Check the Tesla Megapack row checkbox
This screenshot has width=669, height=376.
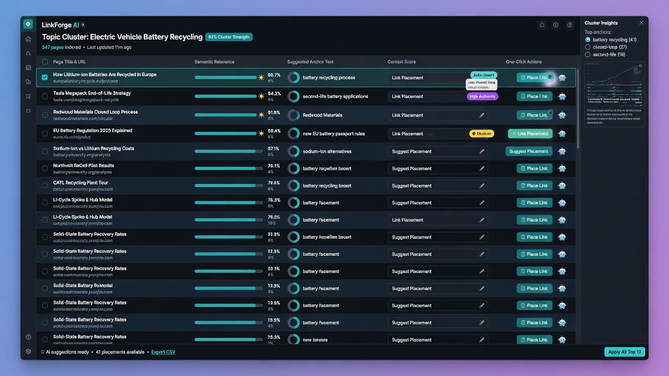[44, 96]
